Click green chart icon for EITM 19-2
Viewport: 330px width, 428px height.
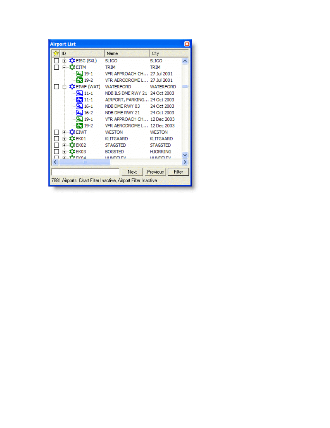pyautogui.click(x=80, y=80)
